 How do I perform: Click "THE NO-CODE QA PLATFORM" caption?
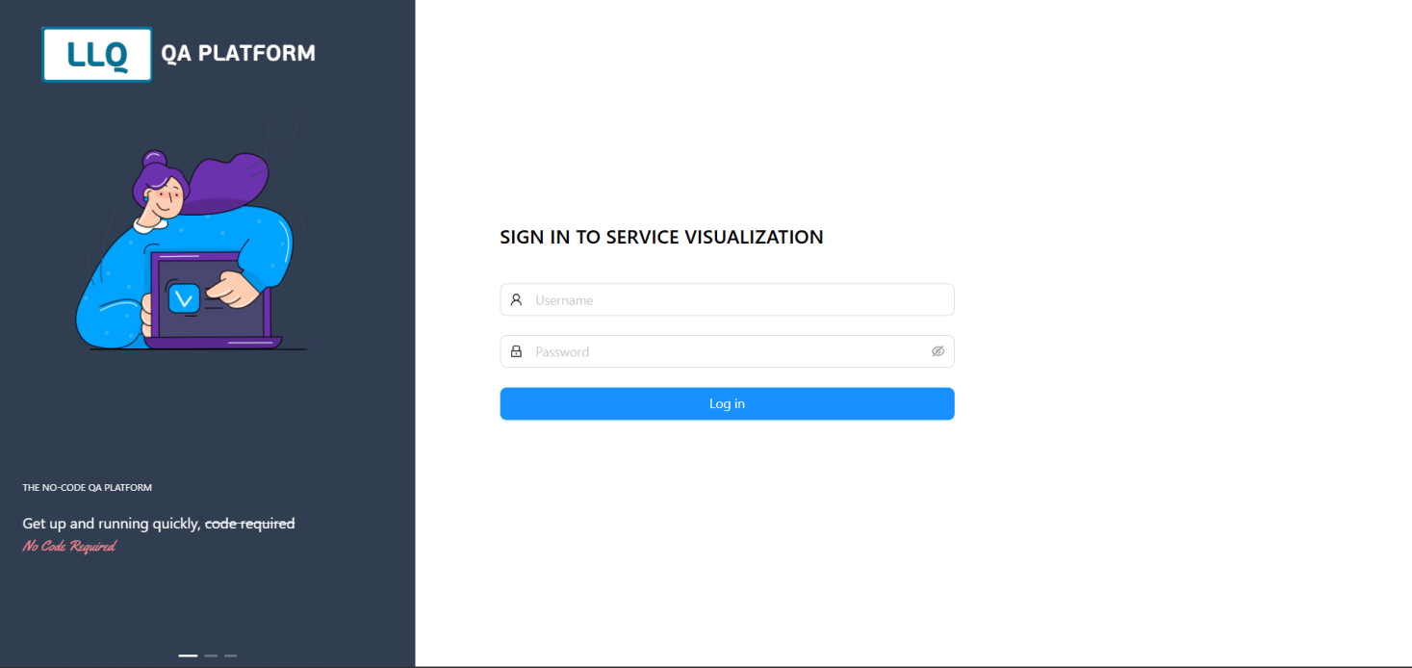coord(88,488)
